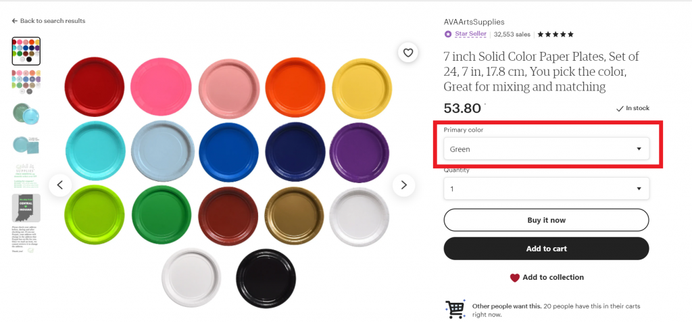Click the shopping cart popularity icon
Image resolution: width=692 pixels, height=323 pixels.
(x=455, y=309)
